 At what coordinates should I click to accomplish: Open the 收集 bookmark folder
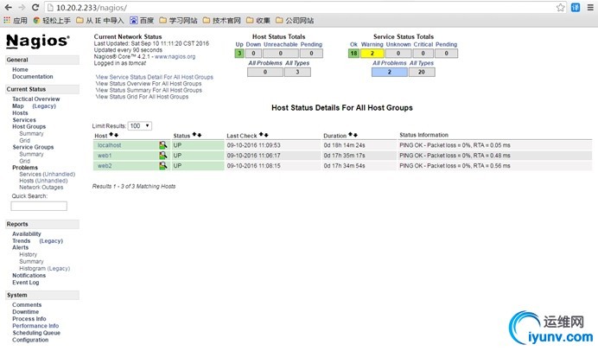(258, 21)
